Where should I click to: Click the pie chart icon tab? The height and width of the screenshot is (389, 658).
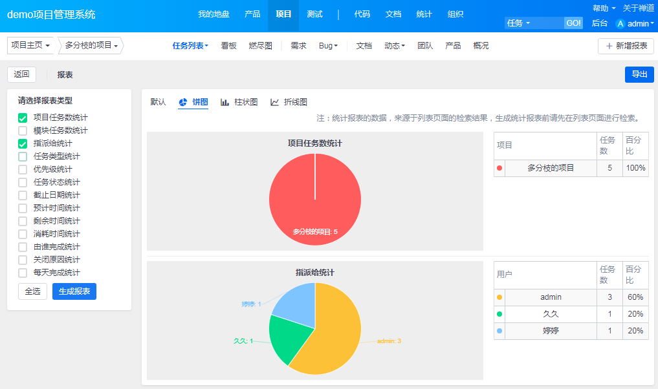point(183,102)
